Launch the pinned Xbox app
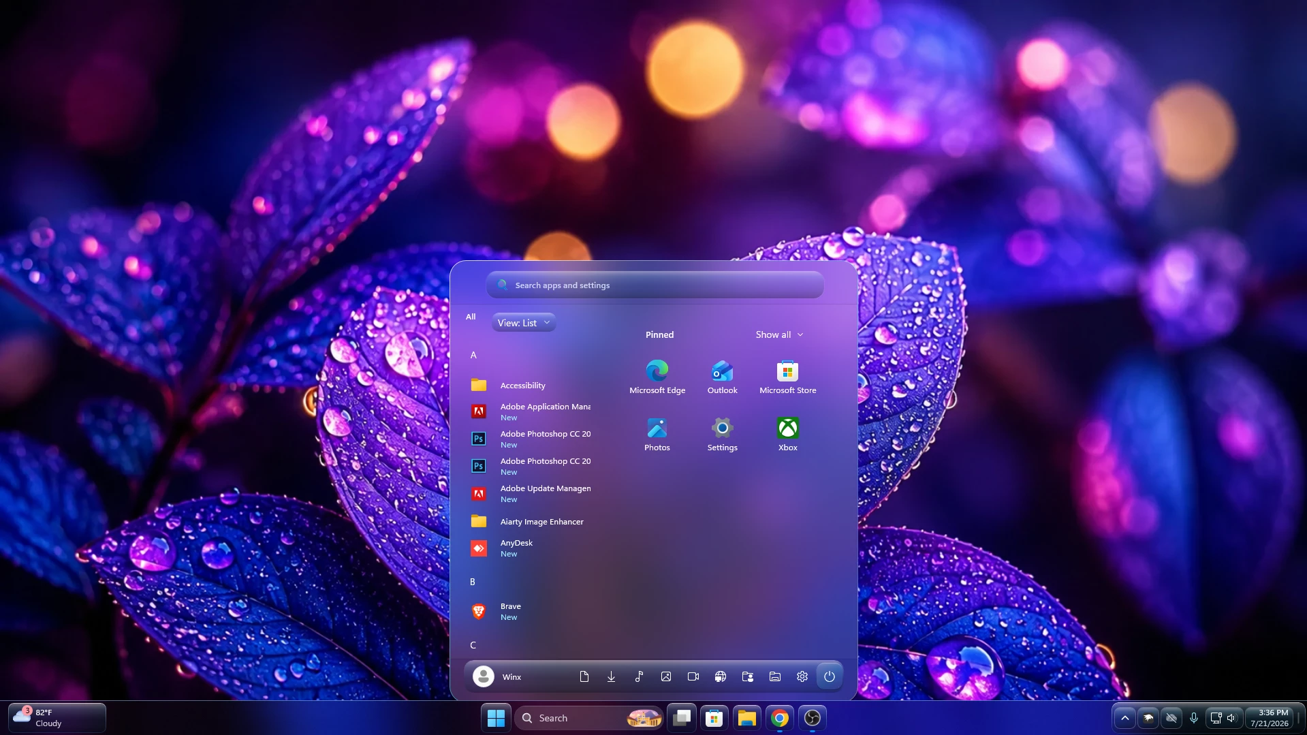The image size is (1307, 735). point(787,435)
